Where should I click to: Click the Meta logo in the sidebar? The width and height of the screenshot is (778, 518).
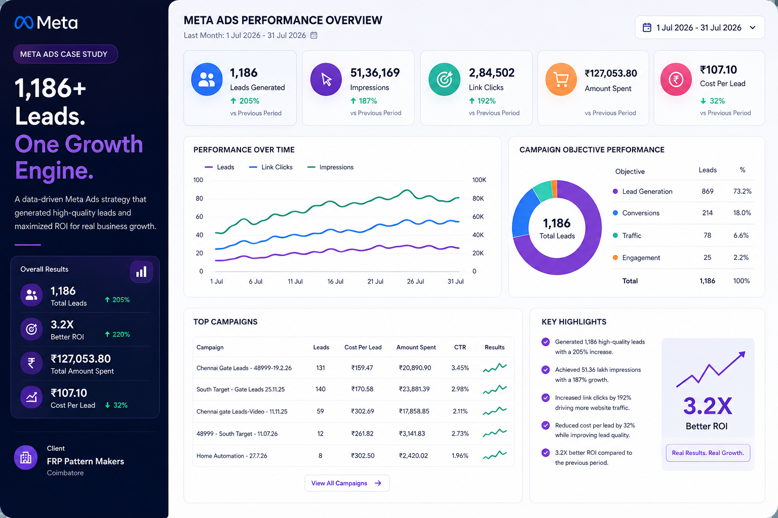(46, 23)
